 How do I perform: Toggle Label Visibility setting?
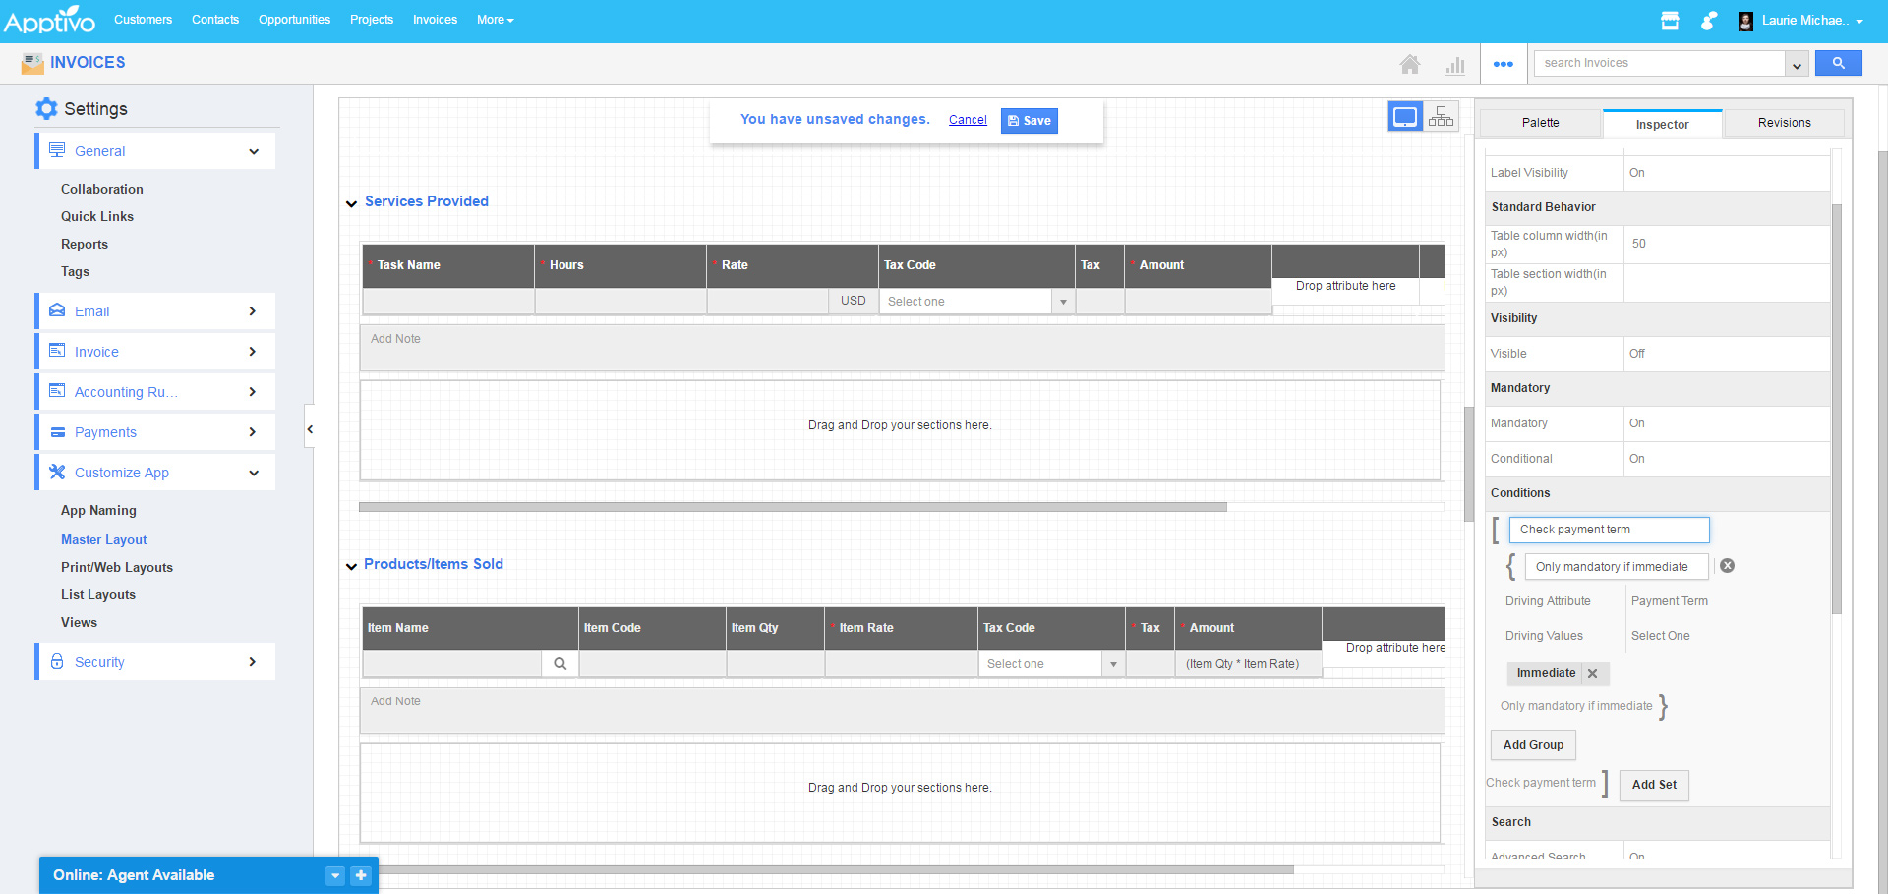pyautogui.click(x=1636, y=172)
